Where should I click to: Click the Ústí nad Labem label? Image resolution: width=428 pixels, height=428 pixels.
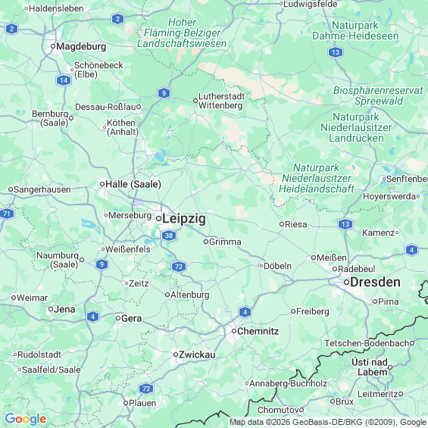(x=370, y=367)
